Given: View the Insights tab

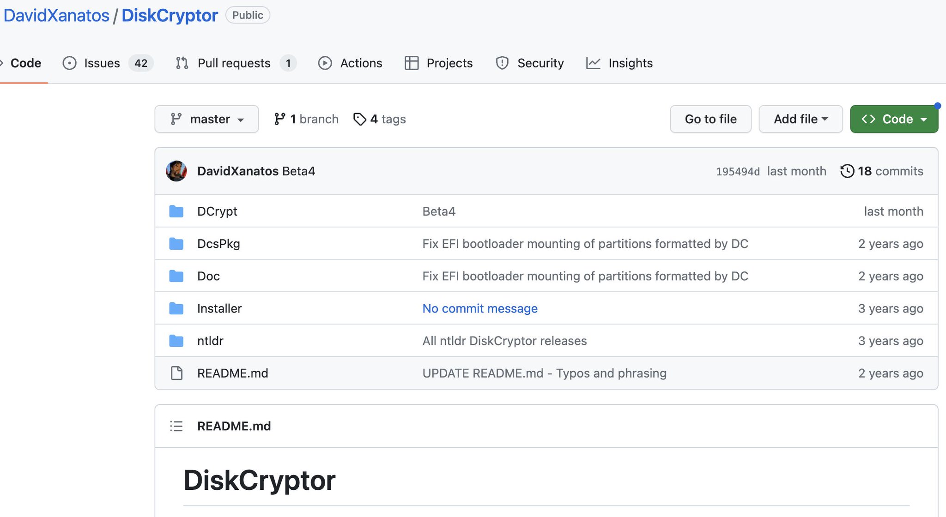Looking at the screenshot, I should click(630, 63).
